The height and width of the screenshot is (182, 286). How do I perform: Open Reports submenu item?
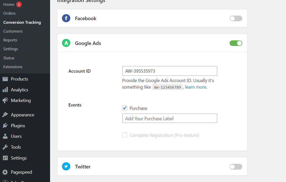pyautogui.click(x=10, y=40)
